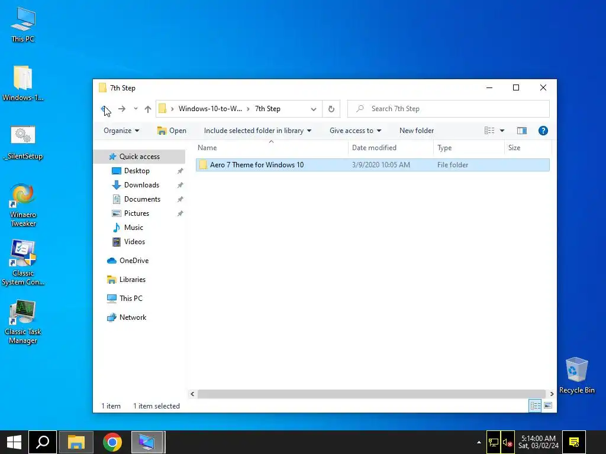The height and width of the screenshot is (454, 606).
Task: Select Classic Task Manager desktop shortcut
Action: [23, 322]
